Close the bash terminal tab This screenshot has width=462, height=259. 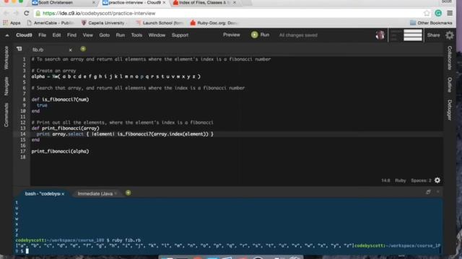(63, 194)
